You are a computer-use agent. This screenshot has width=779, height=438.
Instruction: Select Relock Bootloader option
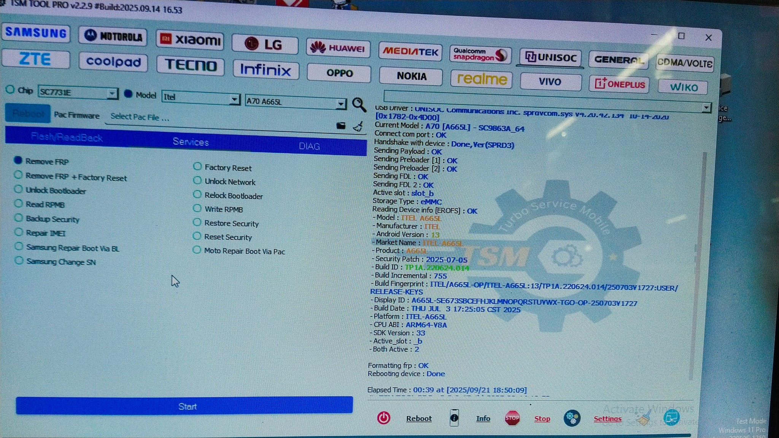coord(197,194)
